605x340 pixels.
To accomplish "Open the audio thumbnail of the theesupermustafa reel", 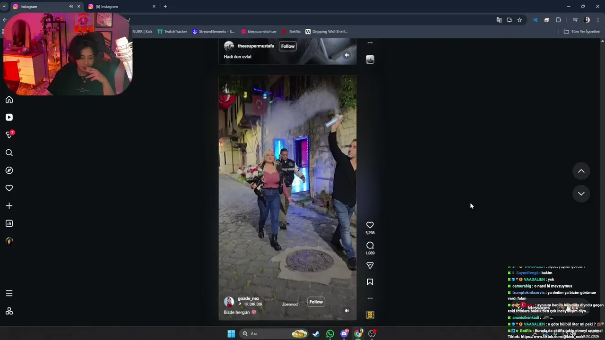I will (370, 59).
